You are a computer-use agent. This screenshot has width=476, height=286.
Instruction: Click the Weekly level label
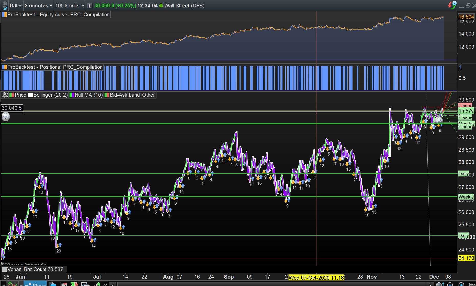tap(466, 197)
